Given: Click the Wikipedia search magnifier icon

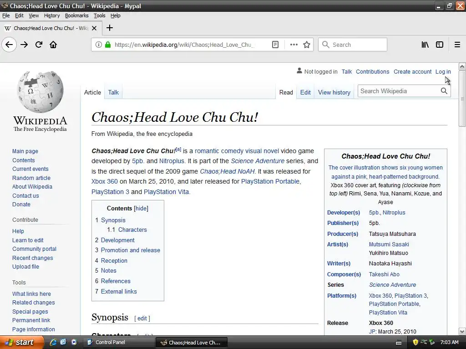Looking at the screenshot, I should (x=444, y=91).
